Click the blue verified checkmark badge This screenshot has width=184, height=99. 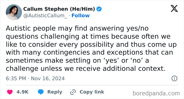[99, 9]
